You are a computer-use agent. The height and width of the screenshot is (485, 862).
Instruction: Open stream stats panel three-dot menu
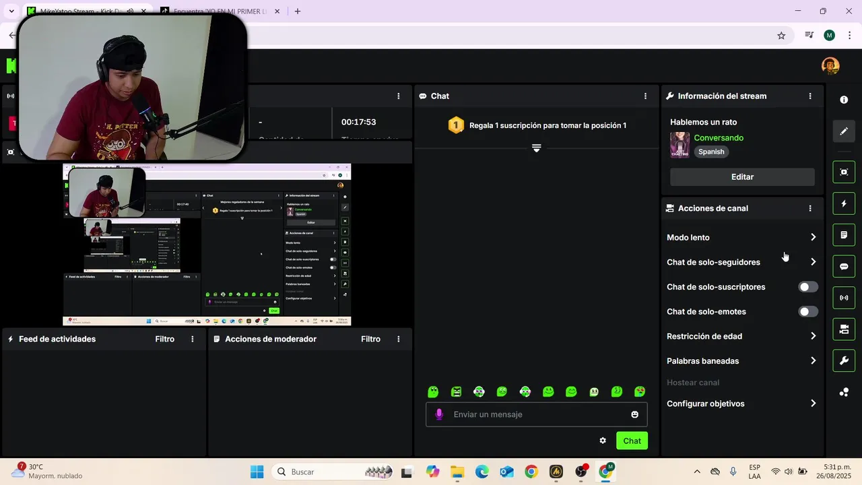[399, 96]
